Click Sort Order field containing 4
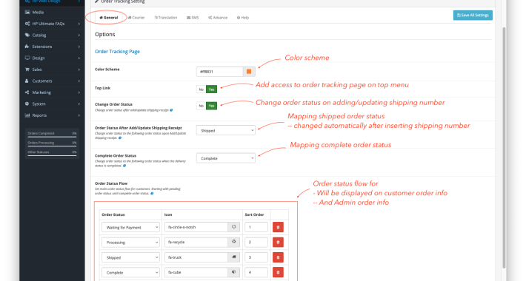526x281 pixels. click(x=256, y=272)
